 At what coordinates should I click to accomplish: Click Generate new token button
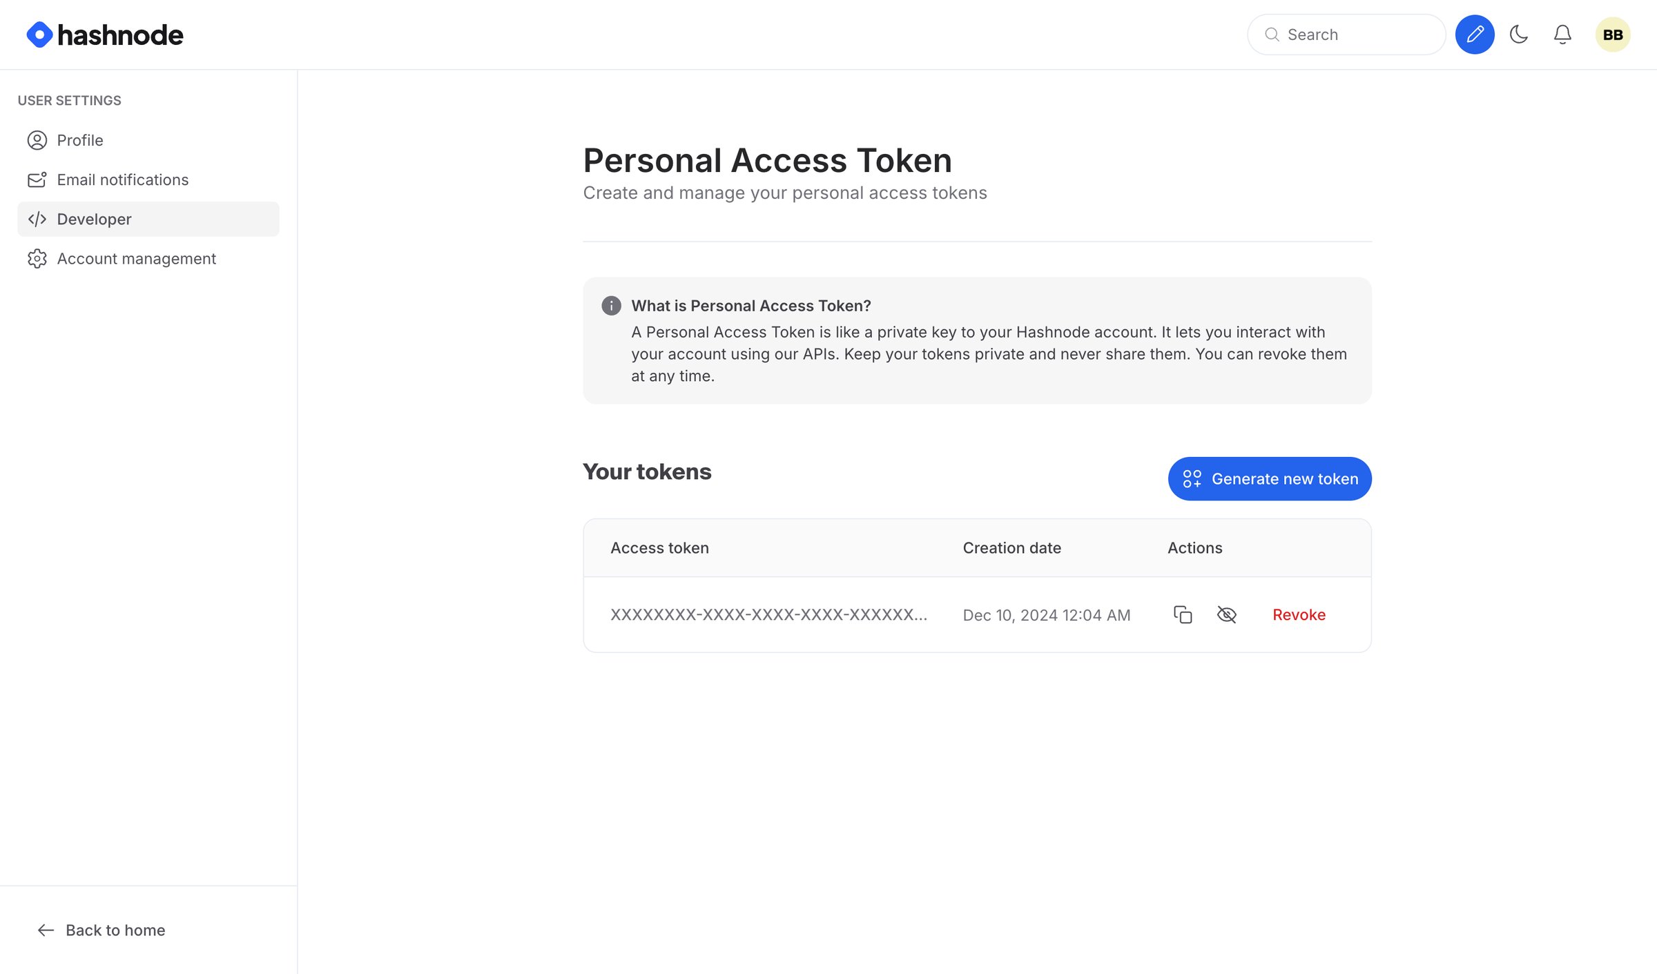click(x=1270, y=478)
